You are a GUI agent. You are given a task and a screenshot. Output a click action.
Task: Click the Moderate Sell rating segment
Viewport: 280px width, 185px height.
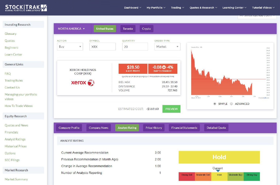(203, 176)
